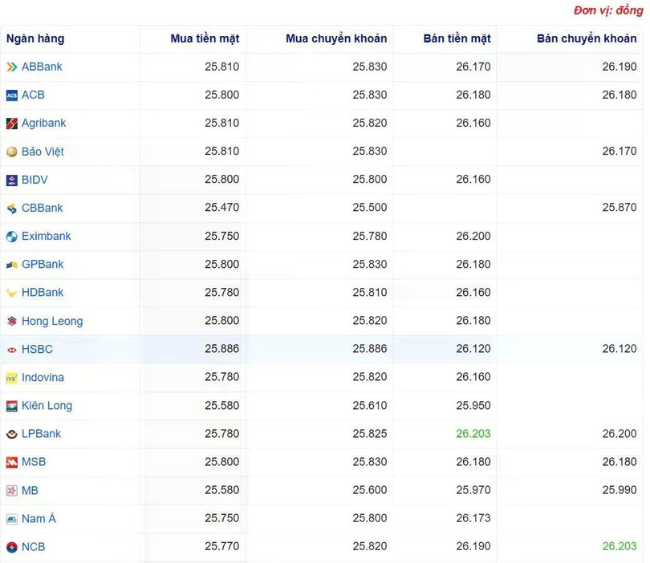Open the BIDV bank link
Image resolution: width=650 pixels, height=563 pixels.
point(35,180)
